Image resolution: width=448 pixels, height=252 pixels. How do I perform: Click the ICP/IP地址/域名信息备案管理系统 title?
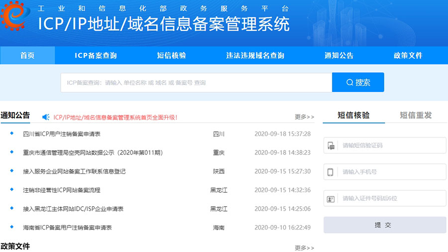pos(164,24)
